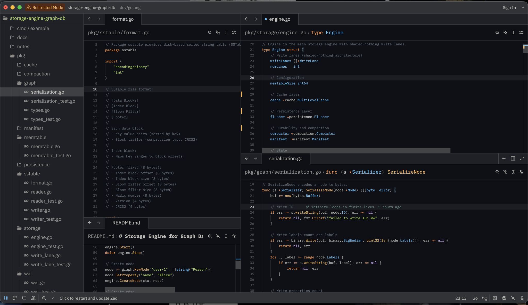528x305 pixels.
Task: Open writer_test.go in the file tree
Action: tap(46, 219)
